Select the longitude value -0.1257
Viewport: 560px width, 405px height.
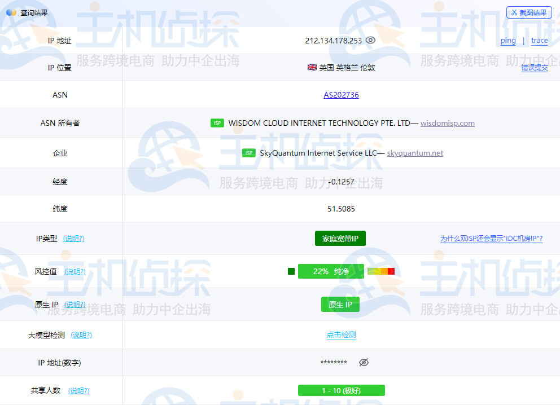click(x=341, y=182)
